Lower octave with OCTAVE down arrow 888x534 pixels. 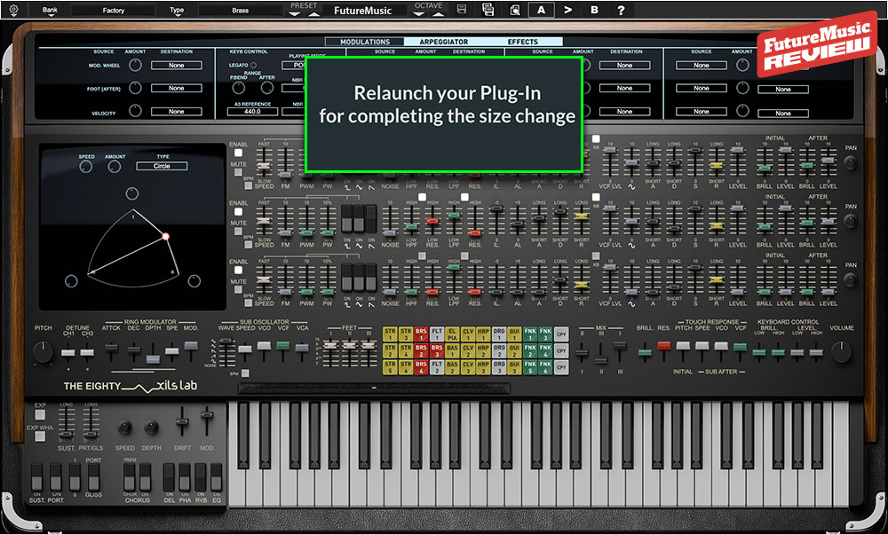[419, 14]
